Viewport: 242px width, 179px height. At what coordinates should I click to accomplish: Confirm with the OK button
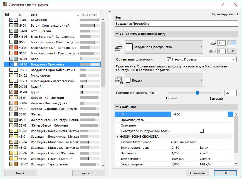click(x=225, y=173)
